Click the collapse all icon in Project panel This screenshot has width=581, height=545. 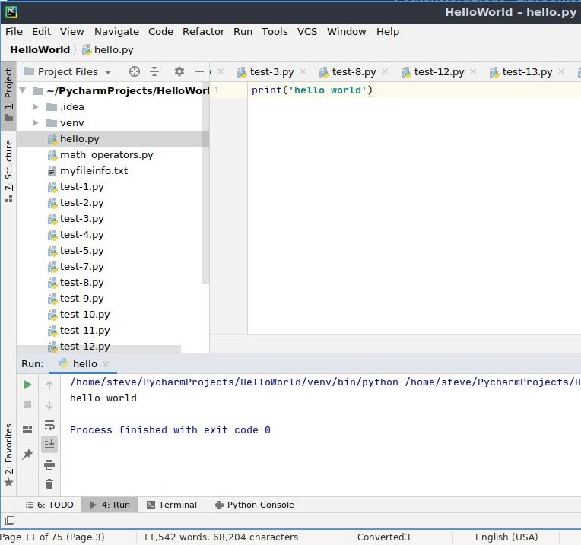(154, 71)
